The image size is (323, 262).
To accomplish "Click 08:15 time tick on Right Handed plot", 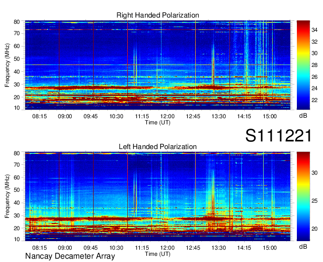I will point(39,116).
